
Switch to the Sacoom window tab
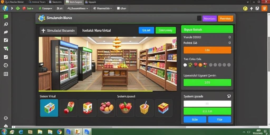point(55,2)
